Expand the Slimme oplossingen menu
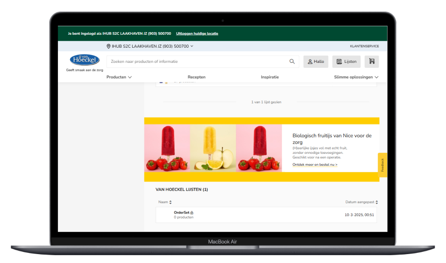Screen dimensions: 446x263 click(356, 77)
